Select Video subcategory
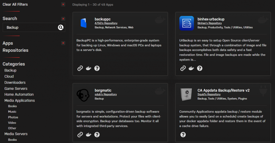 [12, 123]
